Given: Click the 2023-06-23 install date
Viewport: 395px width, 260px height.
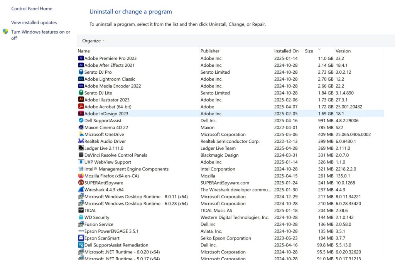Looking at the screenshot, I should point(286,238).
